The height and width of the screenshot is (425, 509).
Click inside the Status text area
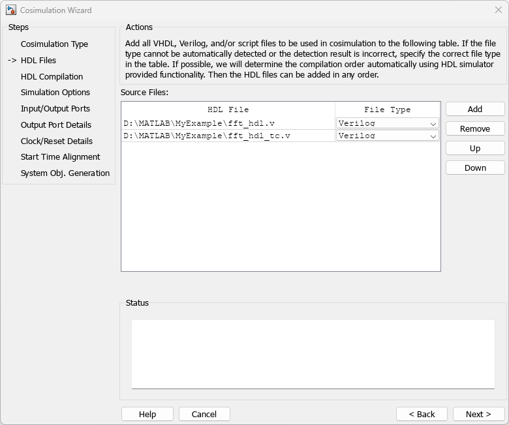[x=313, y=353]
